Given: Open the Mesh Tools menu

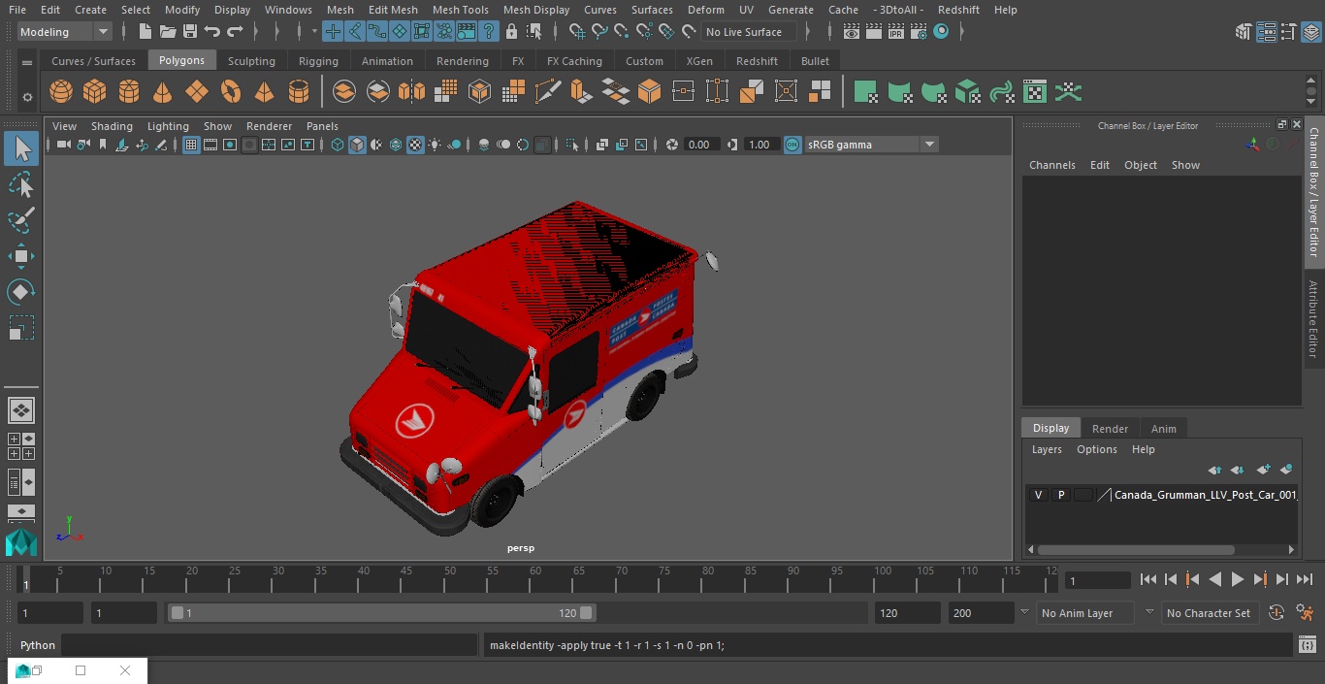Looking at the screenshot, I should click(x=460, y=10).
